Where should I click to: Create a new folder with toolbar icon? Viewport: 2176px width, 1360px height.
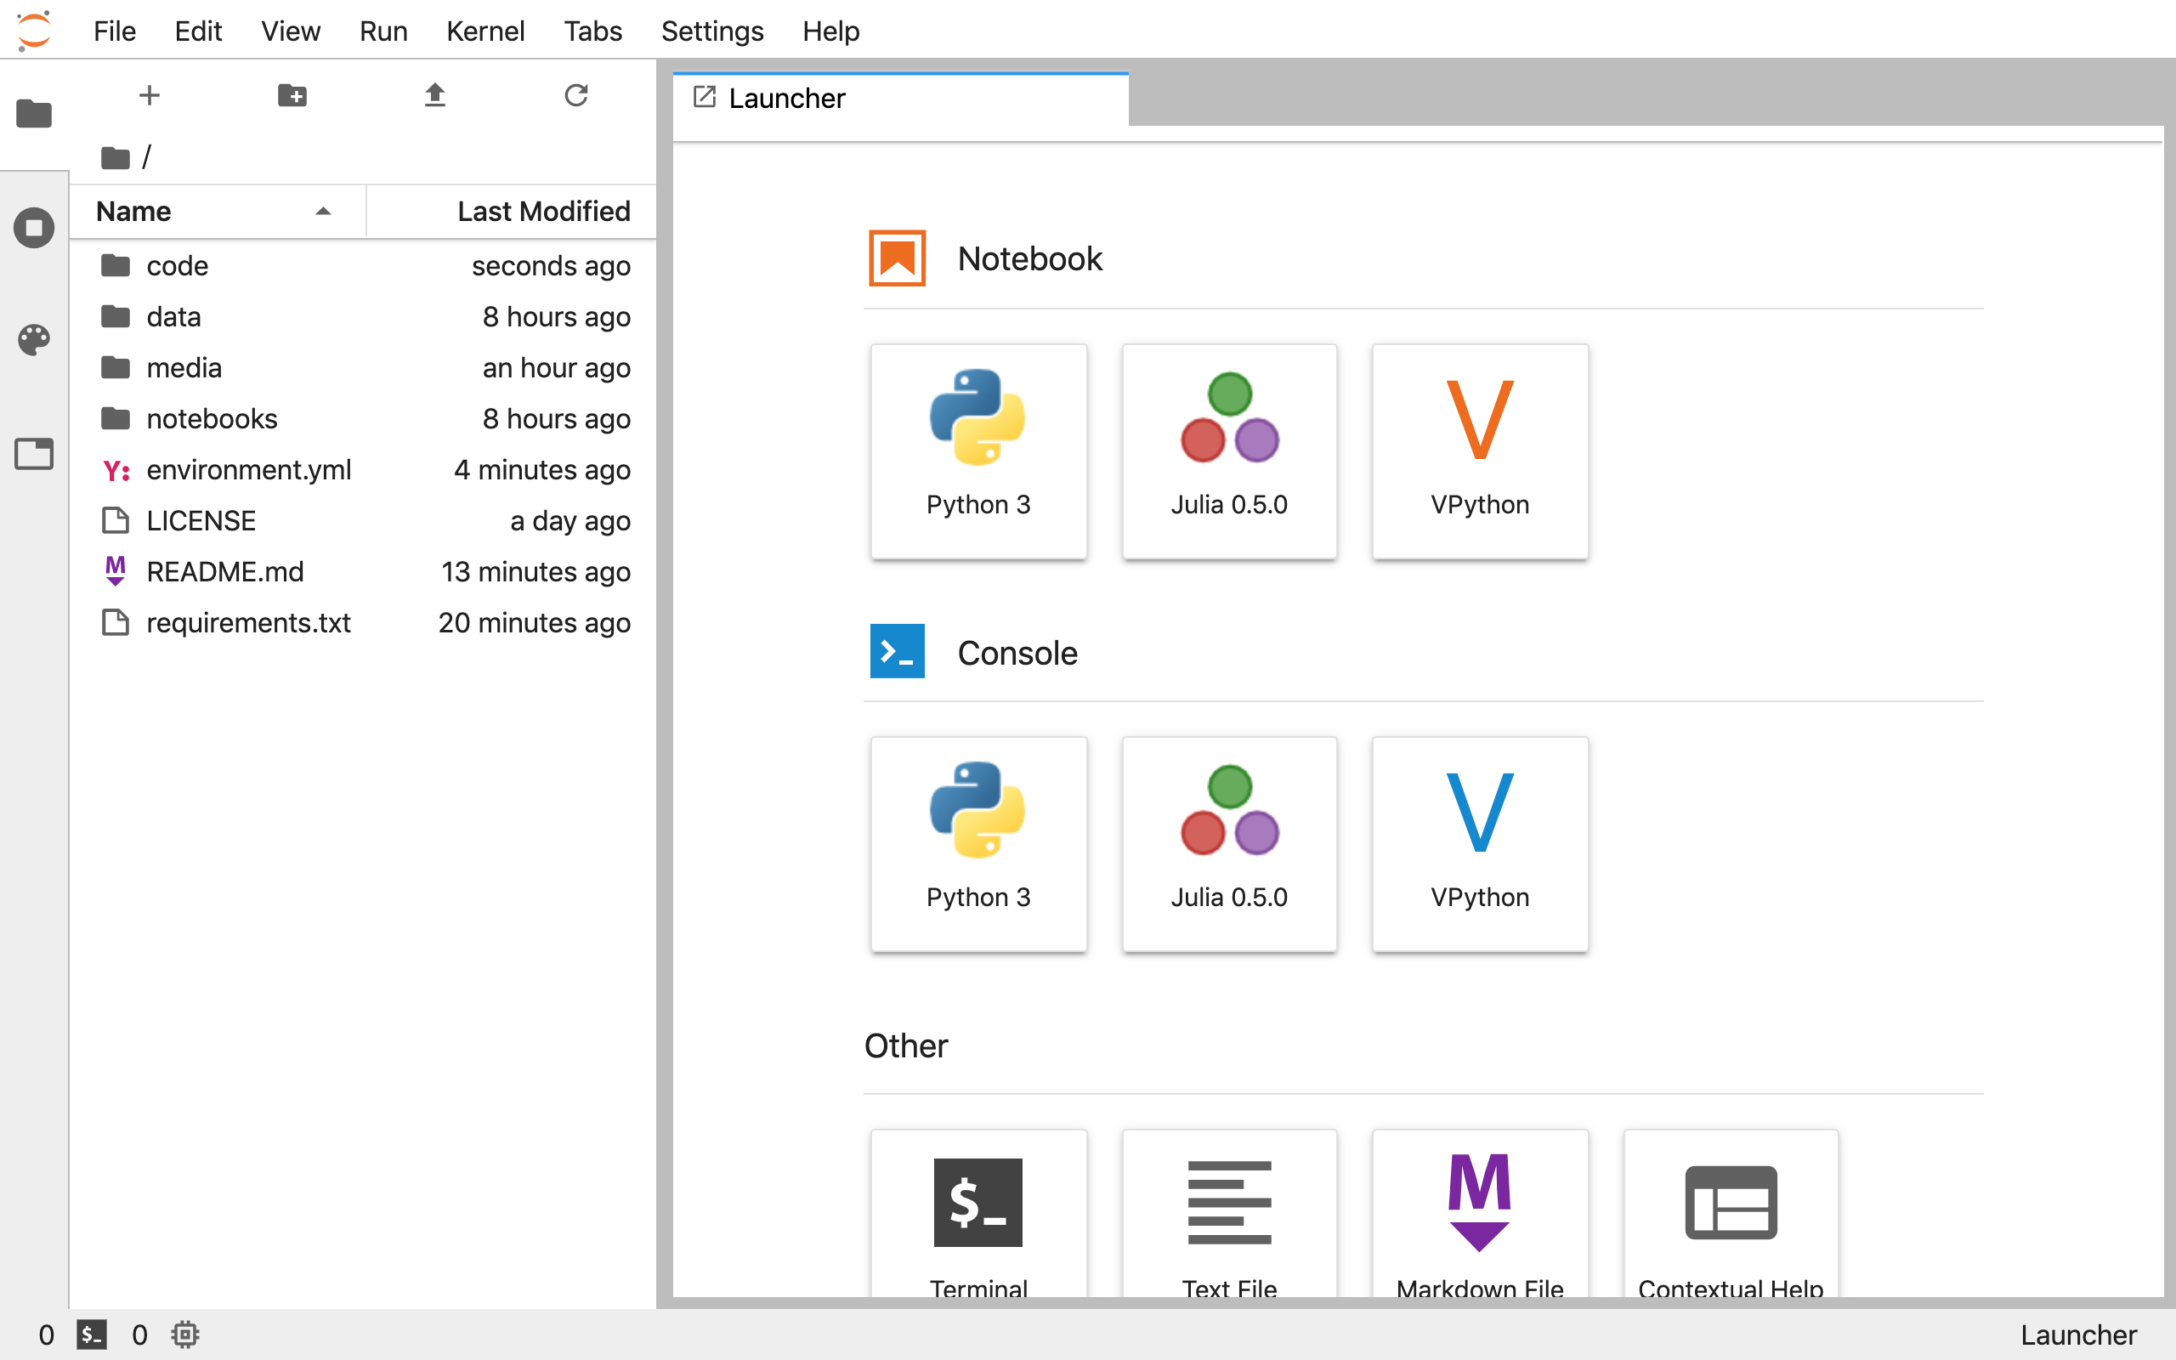[x=292, y=95]
